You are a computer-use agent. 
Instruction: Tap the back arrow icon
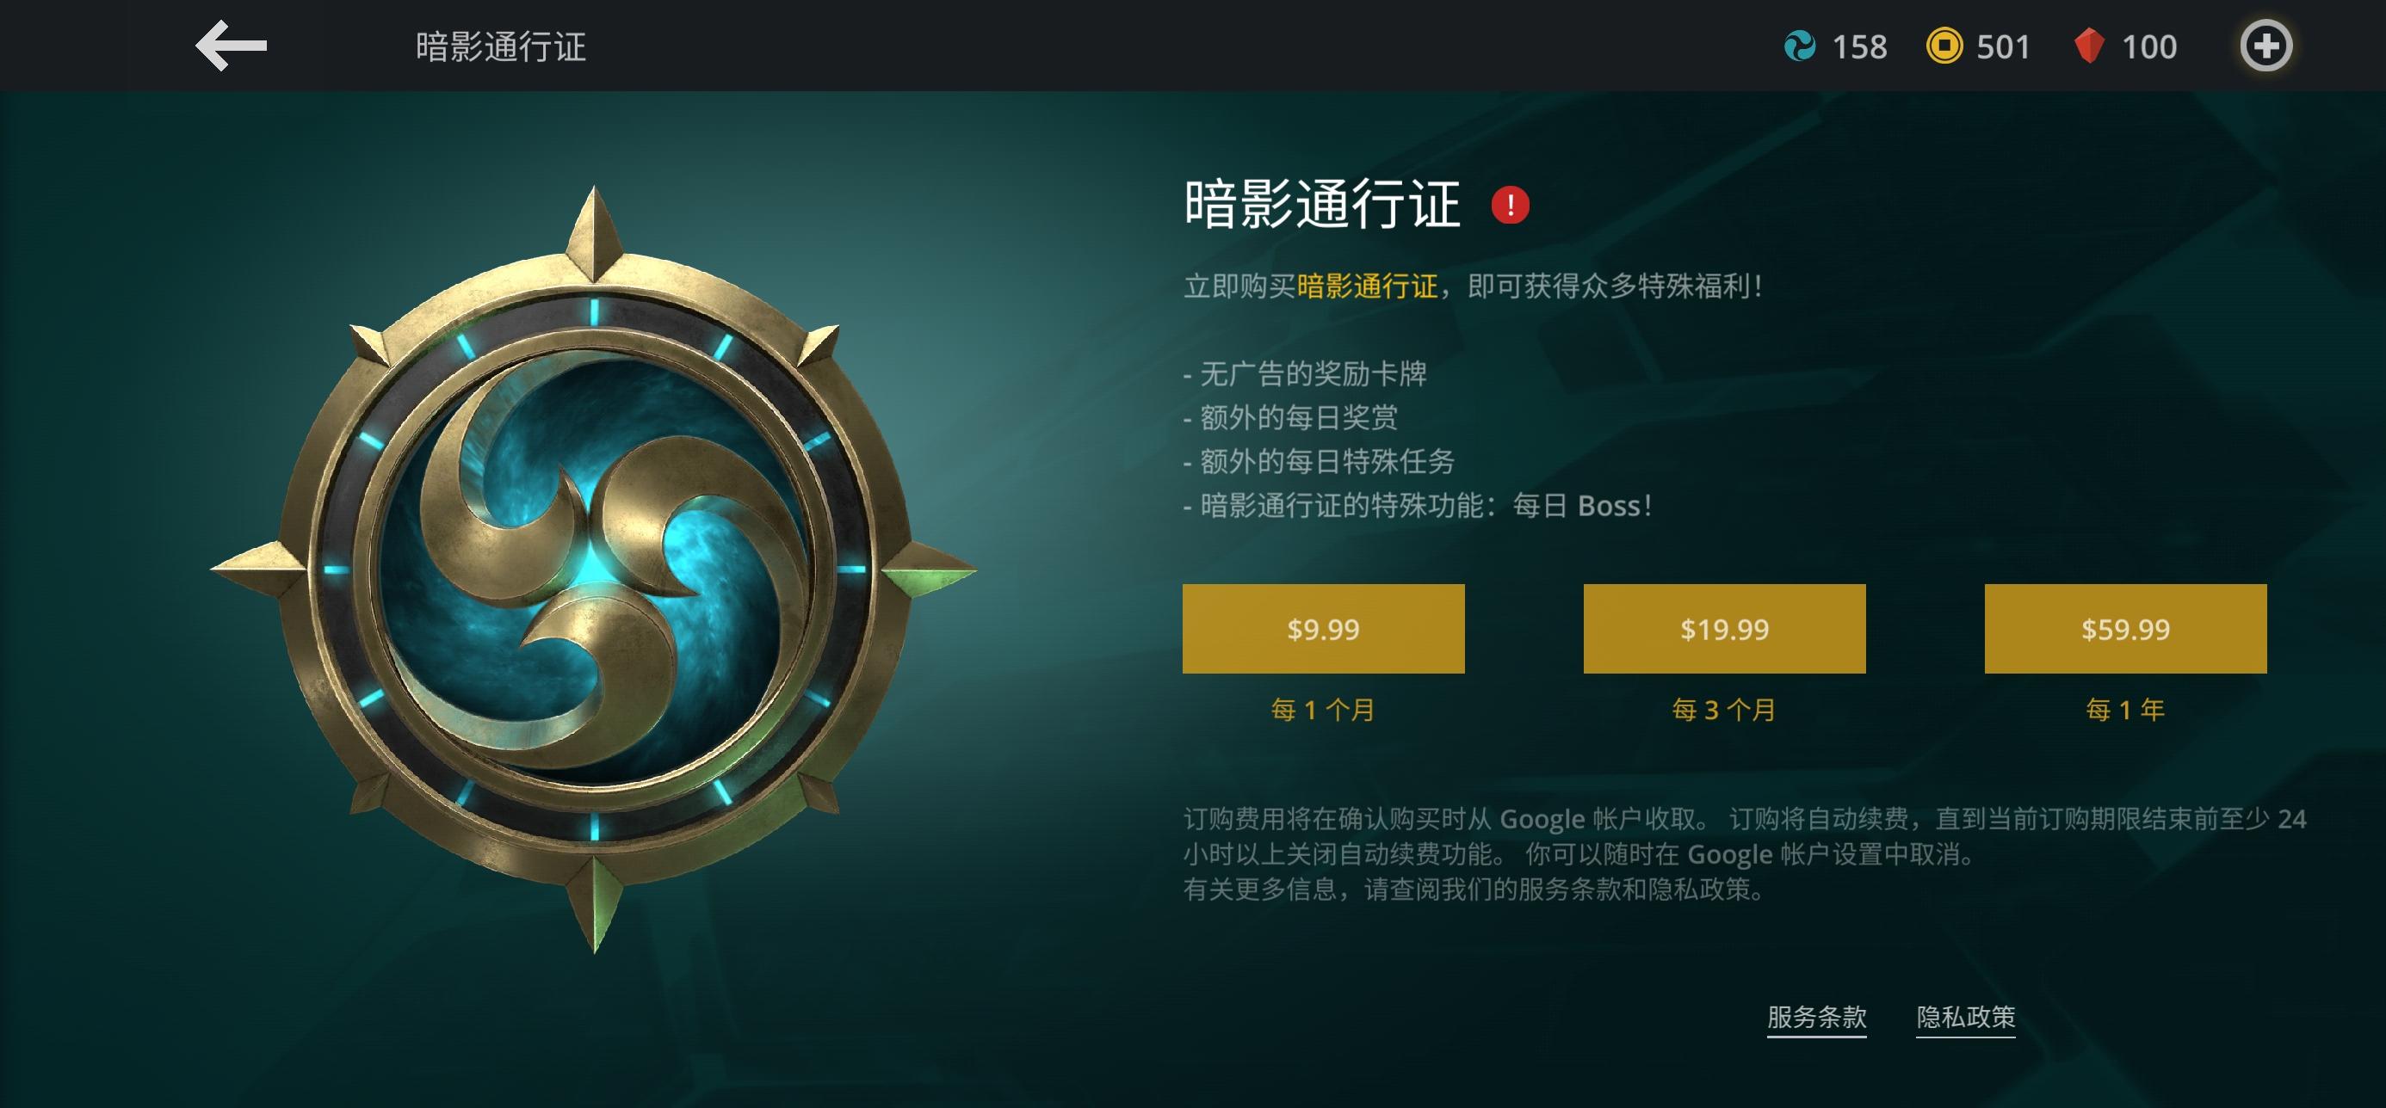231,46
